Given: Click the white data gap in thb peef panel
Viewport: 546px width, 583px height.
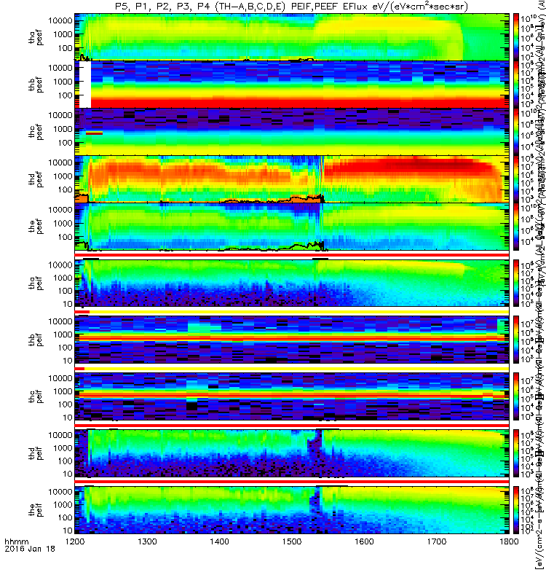Looking at the screenshot, I should click(85, 85).
